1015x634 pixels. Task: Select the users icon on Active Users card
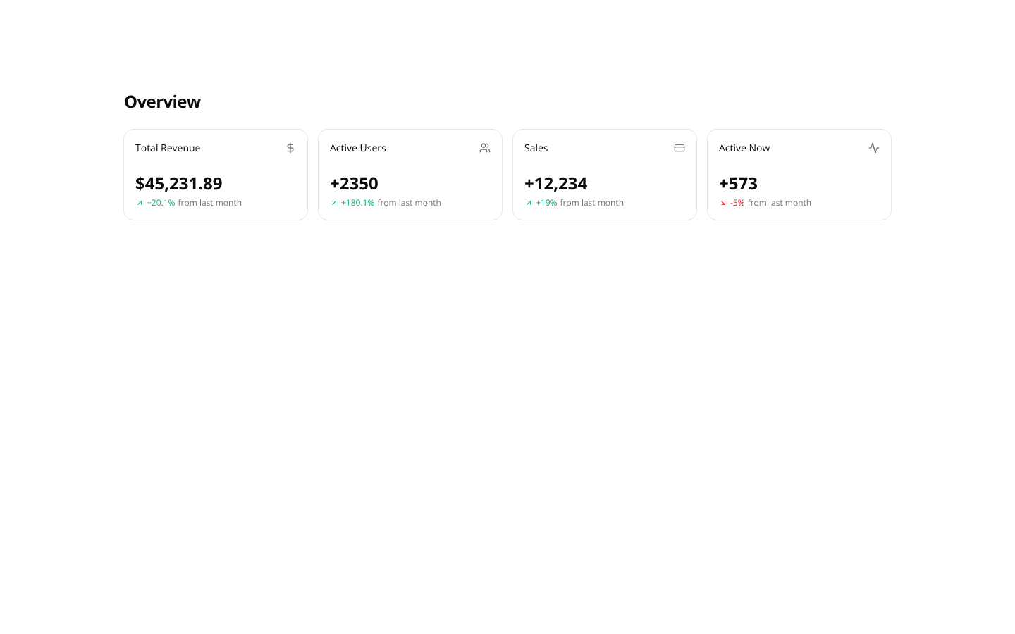(x=485, y=148)
